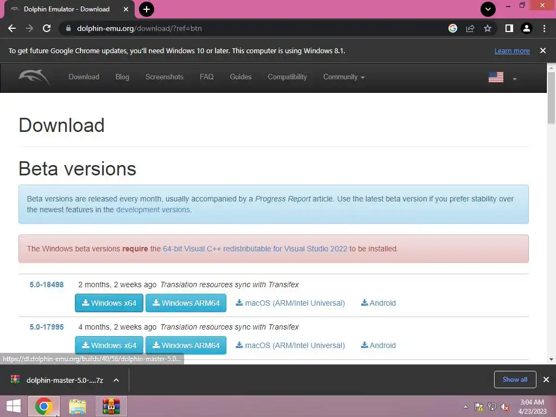Download macOS universal build for 5.0-18498
The height and width of the screenshot is (417, 556).
coord(290,303)
